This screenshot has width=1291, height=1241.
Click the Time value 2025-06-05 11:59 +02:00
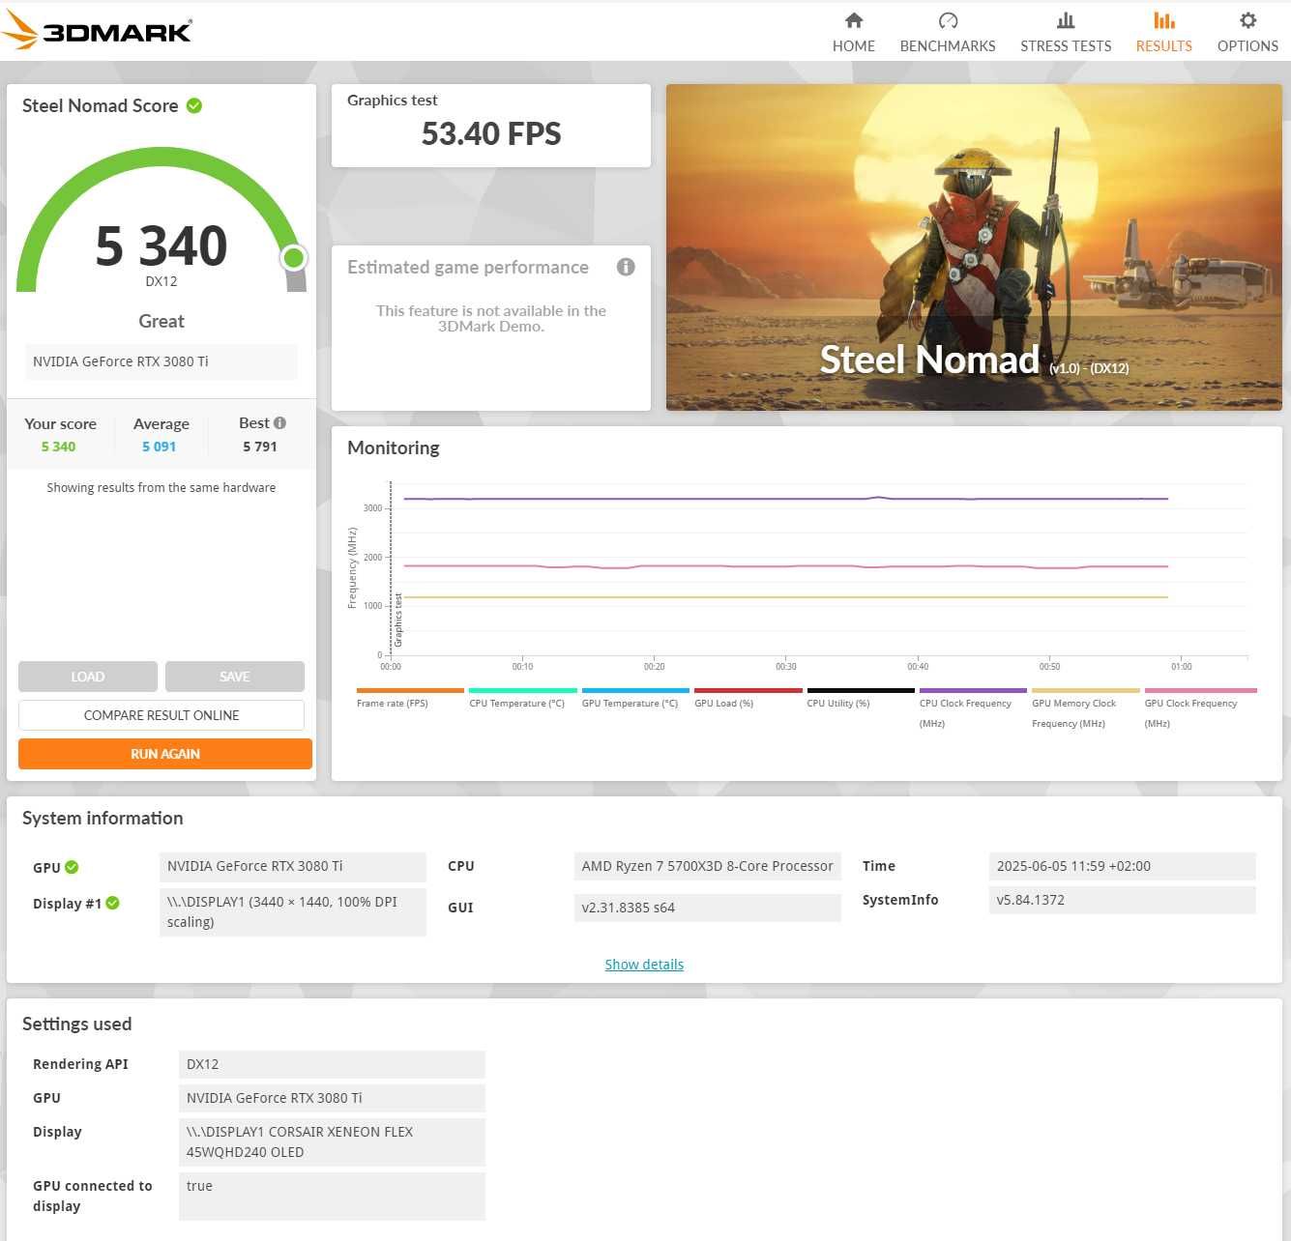click(x=1123, y=866)
